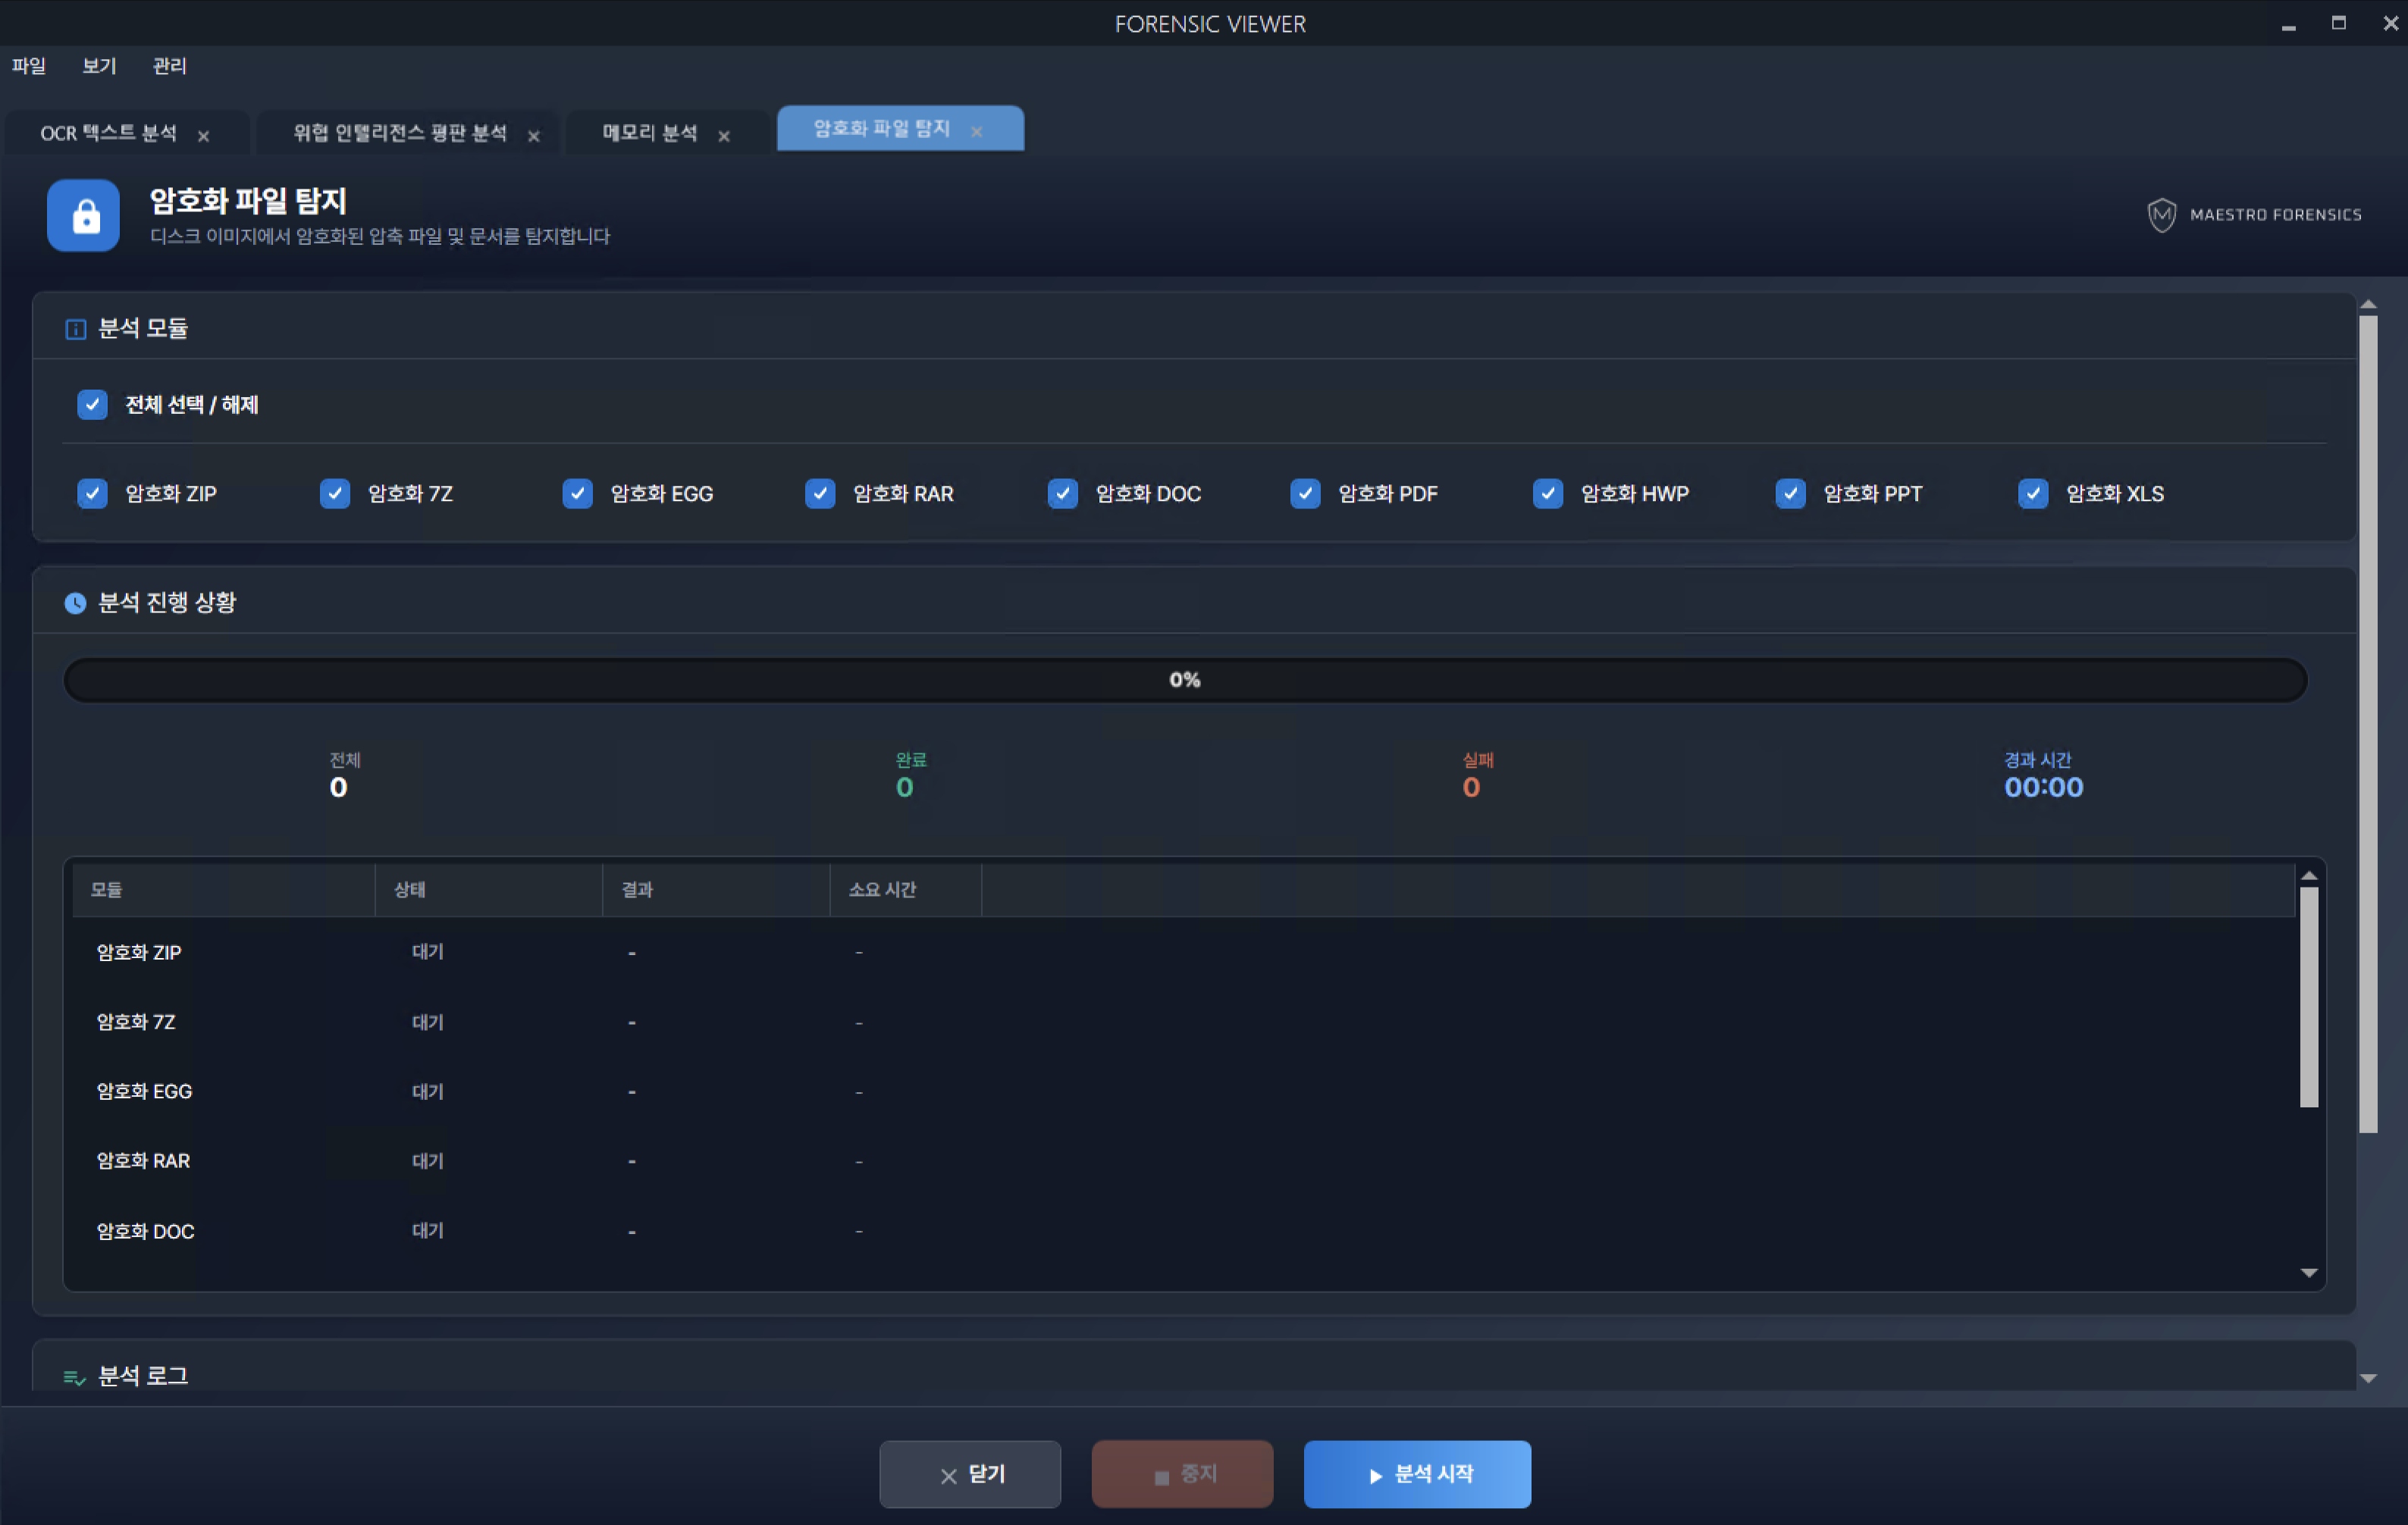
Task: Click the info icon beside 분석 모듈
Action: [x=75, y=329]
